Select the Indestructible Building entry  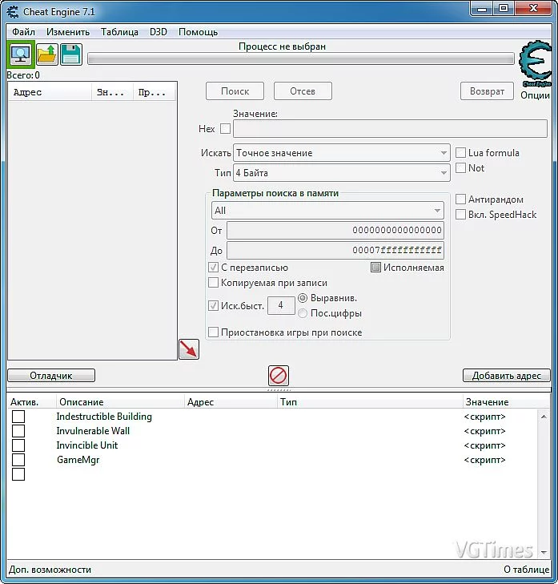pyautogui.click(x=104, y=417)
